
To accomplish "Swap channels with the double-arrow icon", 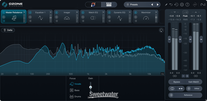I will [181, 89].
